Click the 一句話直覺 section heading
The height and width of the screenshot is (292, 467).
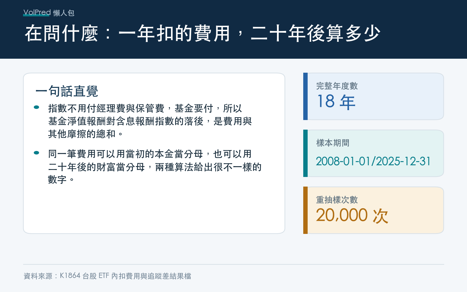click(67, 91)
